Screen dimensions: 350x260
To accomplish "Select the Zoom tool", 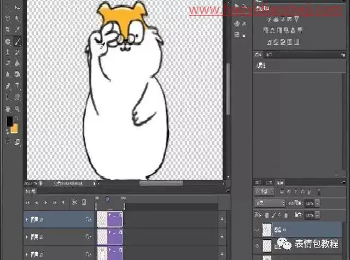I will (x=17, y=109).
